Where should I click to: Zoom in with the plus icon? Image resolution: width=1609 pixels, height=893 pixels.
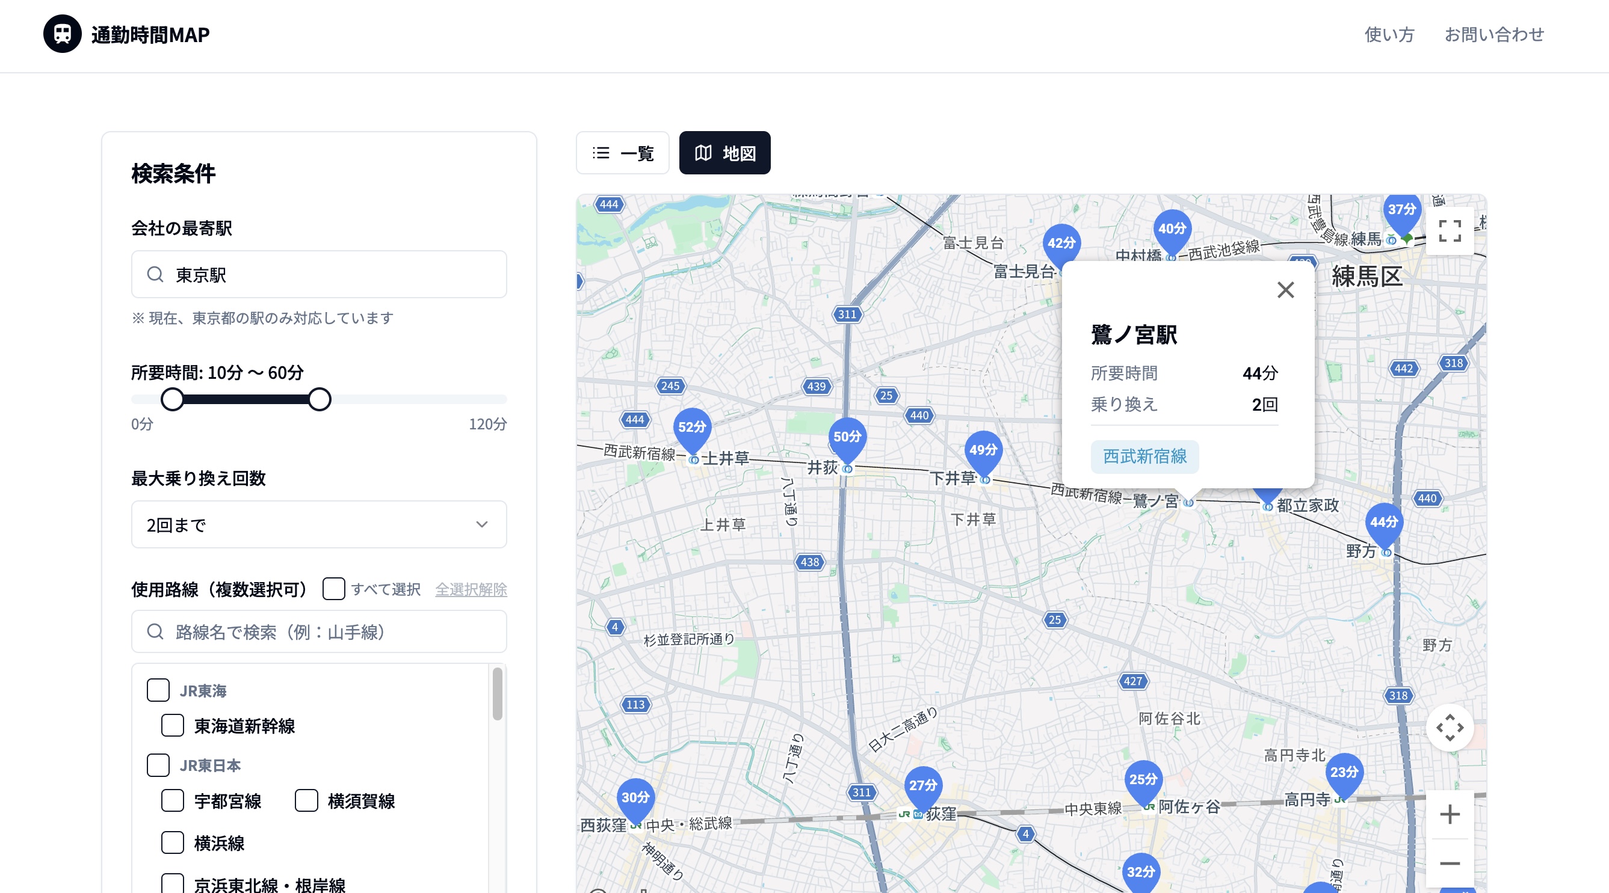1450,813
